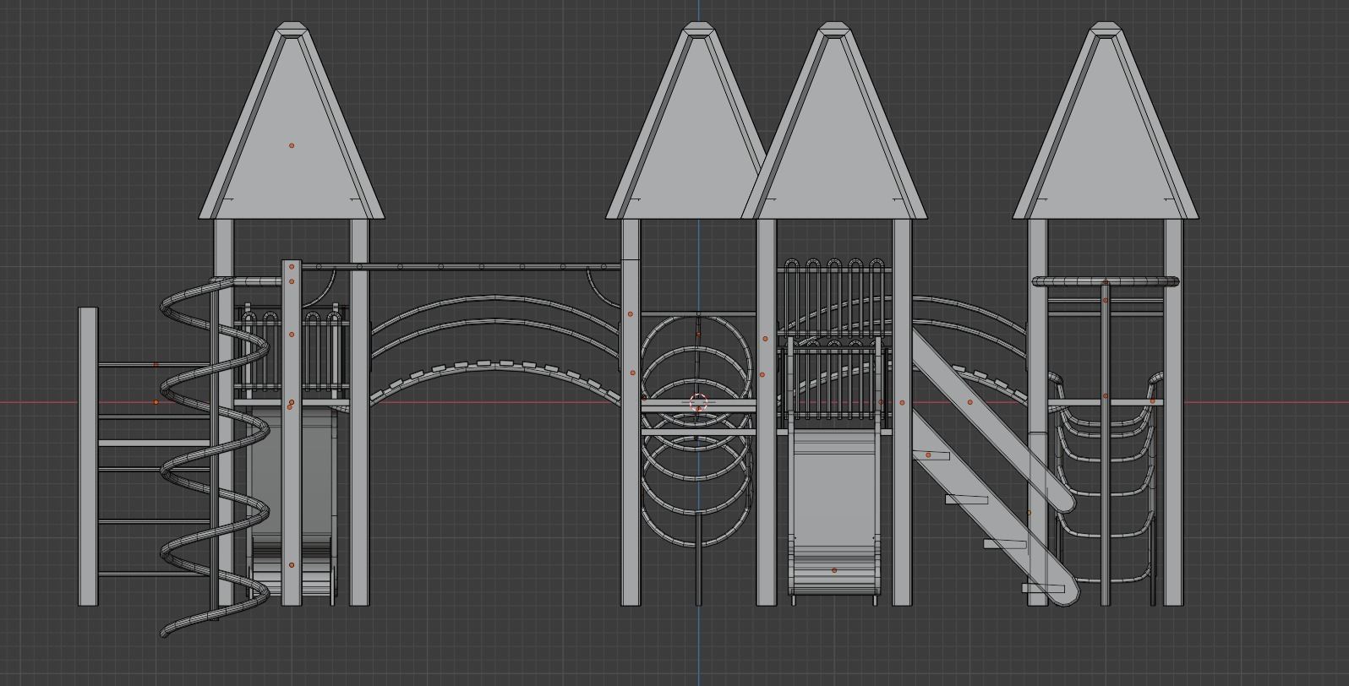The width and height of the screenshot is (1349, 686).
Task: Select the overhead horizontal monkey bar
Action: point(461,267)
